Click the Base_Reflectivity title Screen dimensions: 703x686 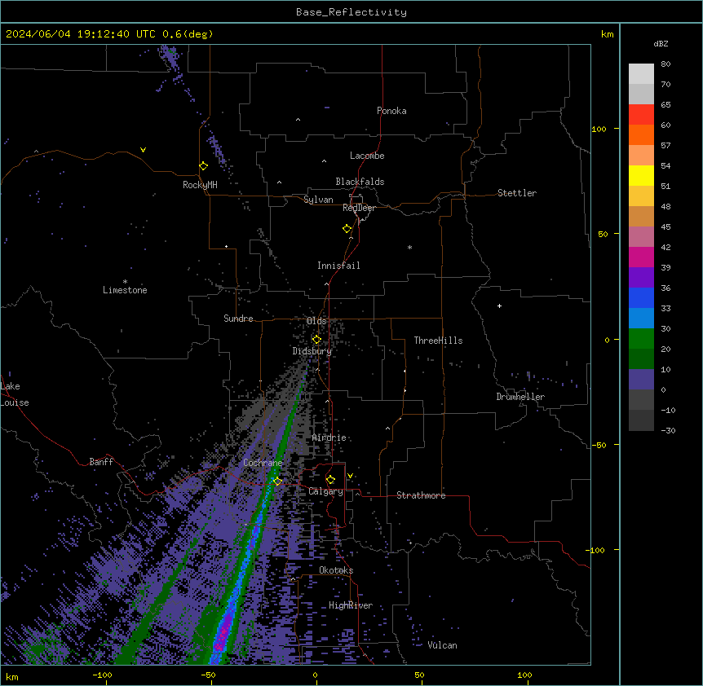tap(351, 12)
